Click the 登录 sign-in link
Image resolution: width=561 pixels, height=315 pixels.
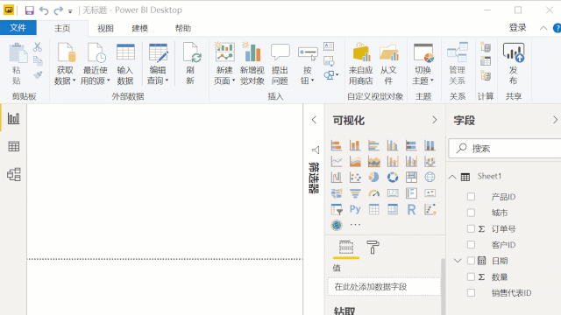point(517,28)
